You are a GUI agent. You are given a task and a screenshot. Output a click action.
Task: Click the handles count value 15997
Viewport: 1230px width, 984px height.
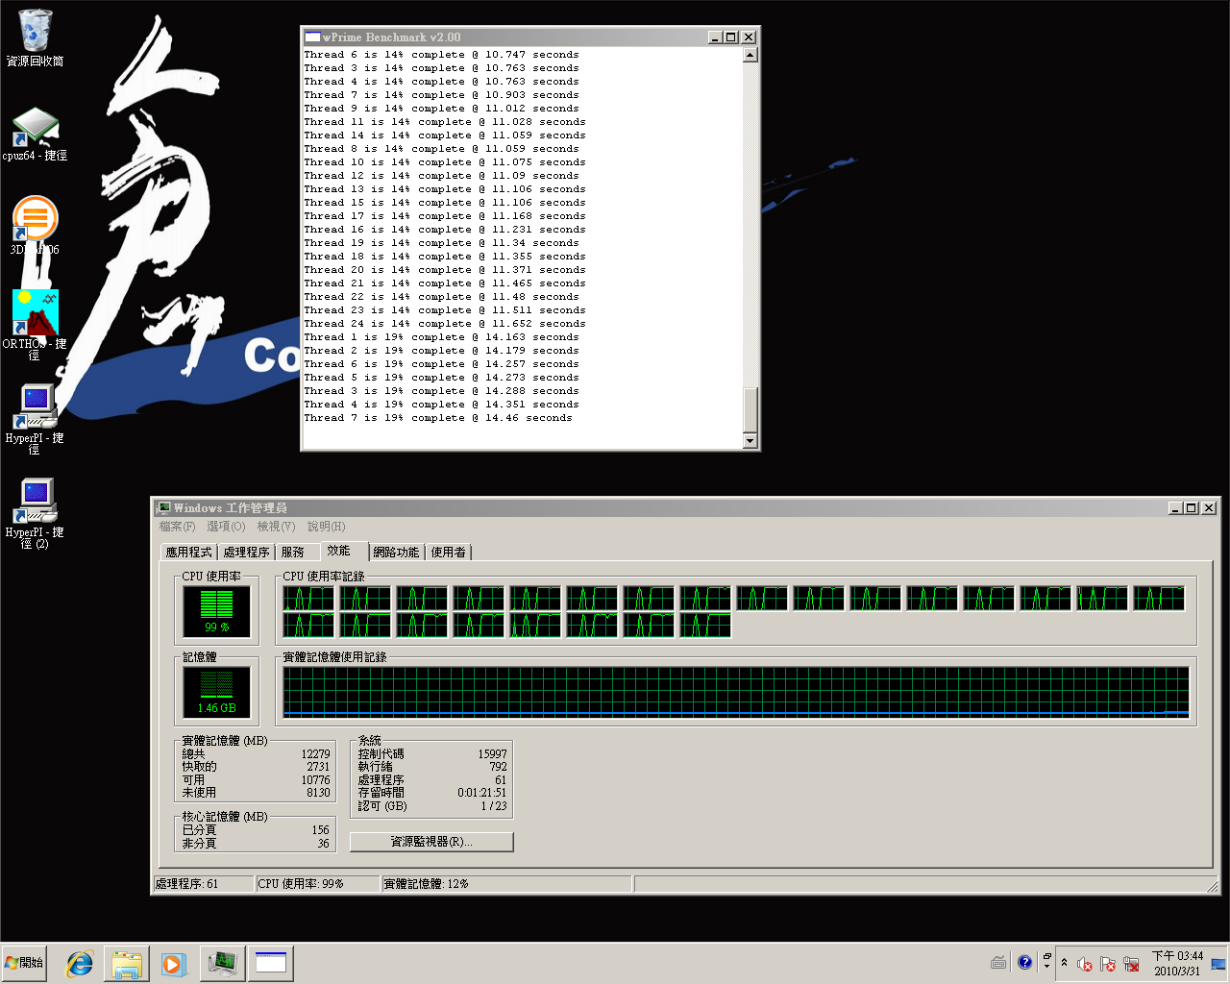point(492,754)
